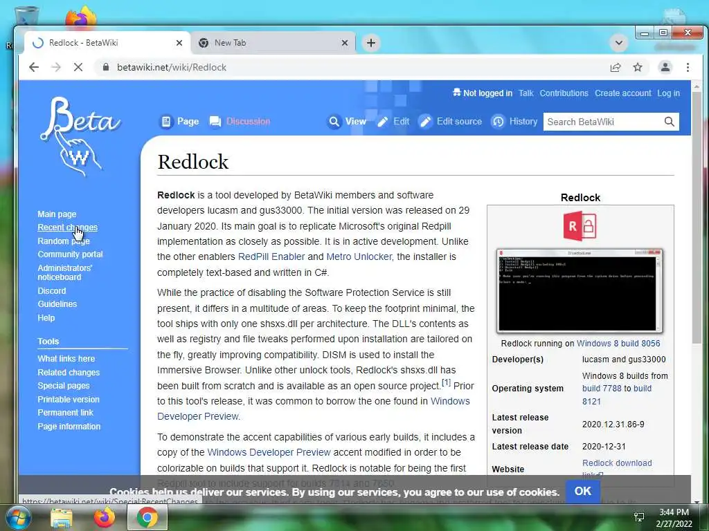Open Page information

tap(69, 426)
